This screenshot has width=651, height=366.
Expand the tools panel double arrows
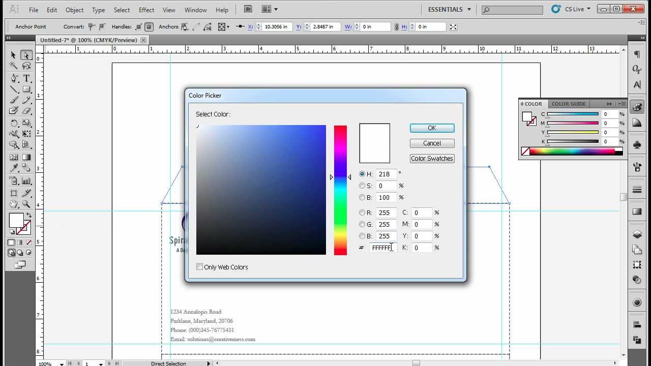click(x=8, y=38)
